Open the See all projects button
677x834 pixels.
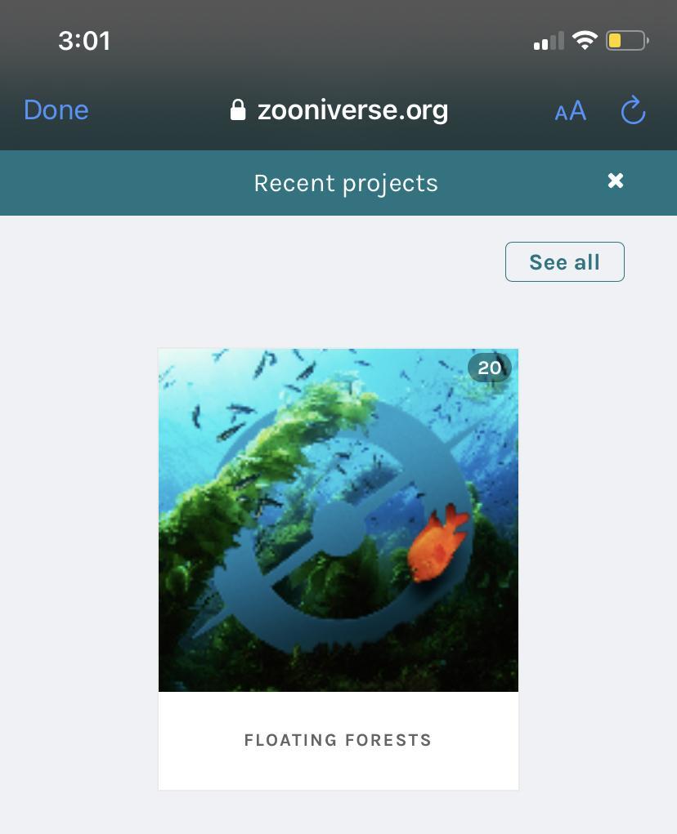(565, 261)
